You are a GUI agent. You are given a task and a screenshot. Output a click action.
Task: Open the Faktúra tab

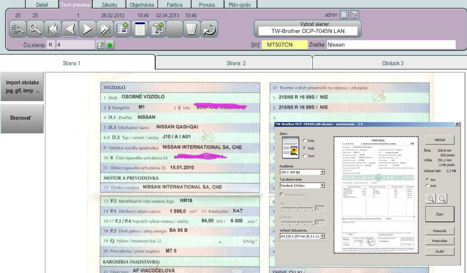(x=174, y=5)
